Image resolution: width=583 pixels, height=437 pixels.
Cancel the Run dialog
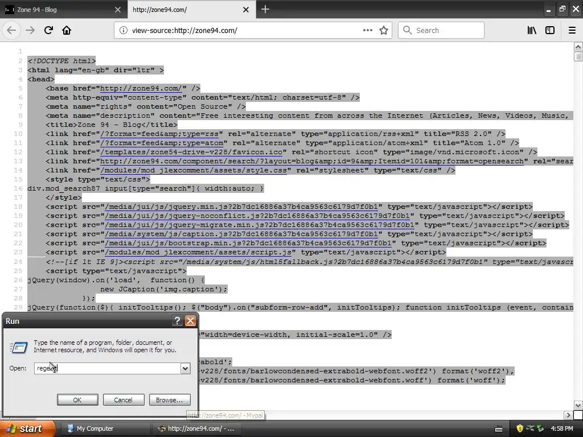tap(123, 400)
